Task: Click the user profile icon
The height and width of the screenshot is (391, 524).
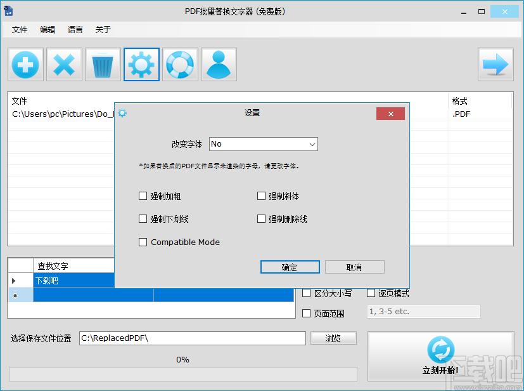Action: (219, 65)
